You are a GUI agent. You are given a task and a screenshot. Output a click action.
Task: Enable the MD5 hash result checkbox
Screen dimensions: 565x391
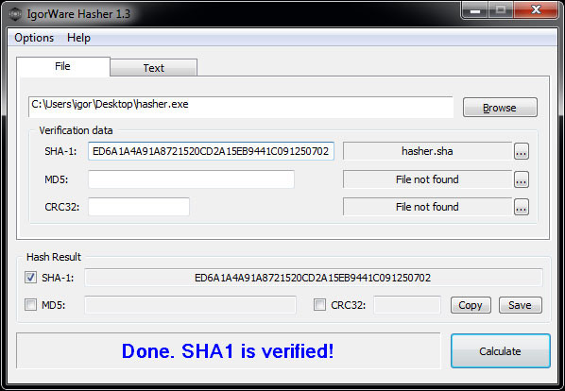pos(30,305)
